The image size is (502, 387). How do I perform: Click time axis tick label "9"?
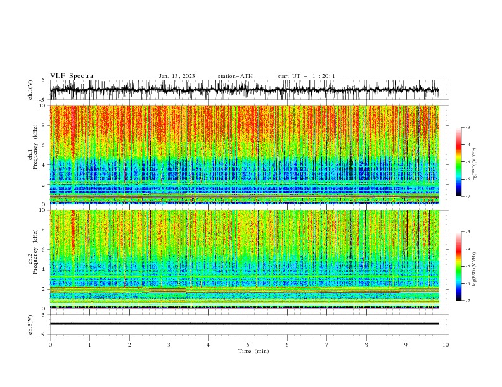click(x=406, y=345)
